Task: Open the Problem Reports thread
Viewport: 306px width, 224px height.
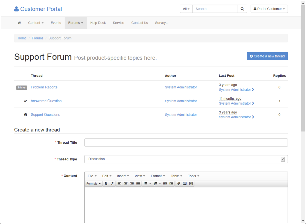Action: pos(44,87)
